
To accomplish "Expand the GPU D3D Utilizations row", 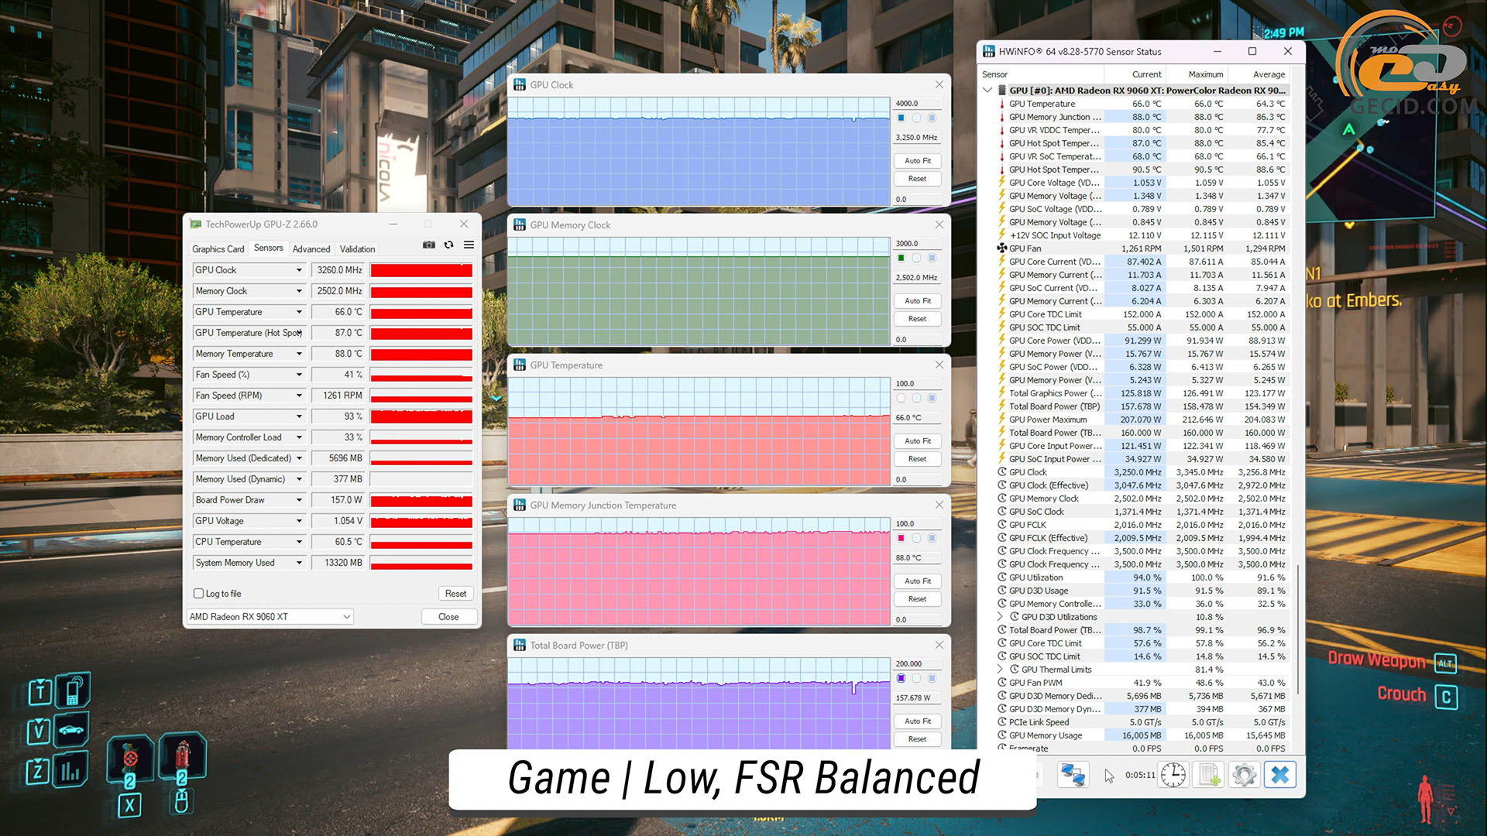I will pos(1001,617).
